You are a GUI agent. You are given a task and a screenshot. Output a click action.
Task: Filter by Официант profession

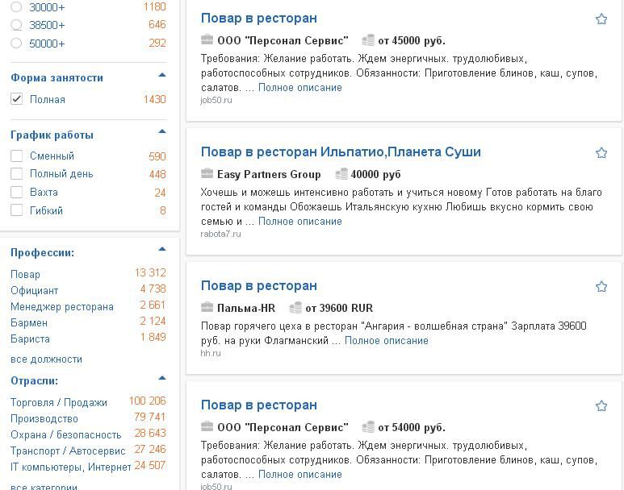pyautogui.click(x=34, y=290)
